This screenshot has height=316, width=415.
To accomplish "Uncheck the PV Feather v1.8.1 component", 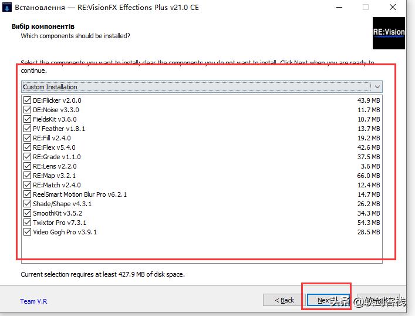I will (27, 129).
